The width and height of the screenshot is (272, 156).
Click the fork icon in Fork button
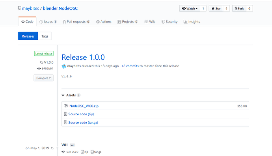coord(236,8)
